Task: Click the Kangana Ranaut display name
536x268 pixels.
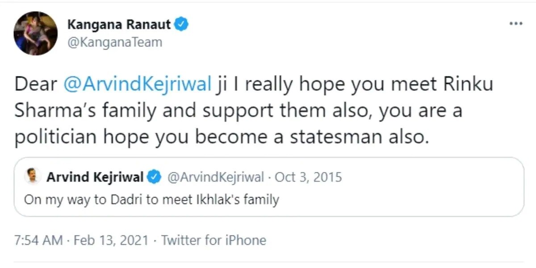Action: (x=119, y=25)
